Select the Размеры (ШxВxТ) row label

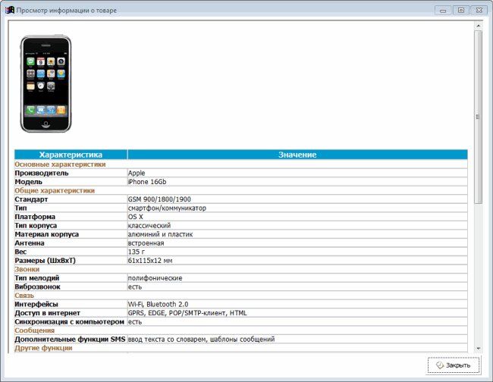pos(46,261)
